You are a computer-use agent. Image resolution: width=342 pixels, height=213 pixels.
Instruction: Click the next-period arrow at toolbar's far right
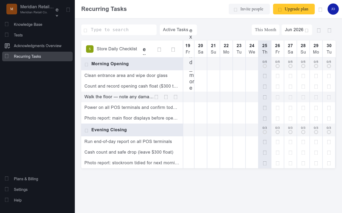(x=329, y=30)
